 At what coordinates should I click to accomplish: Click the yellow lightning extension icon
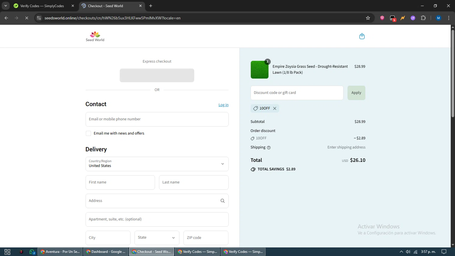[403, 18]
